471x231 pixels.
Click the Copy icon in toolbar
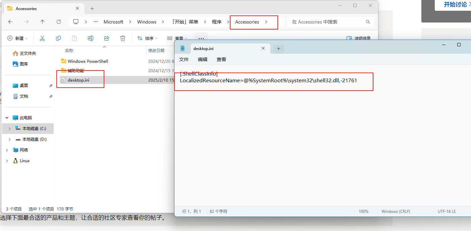[x=58, y=38]
